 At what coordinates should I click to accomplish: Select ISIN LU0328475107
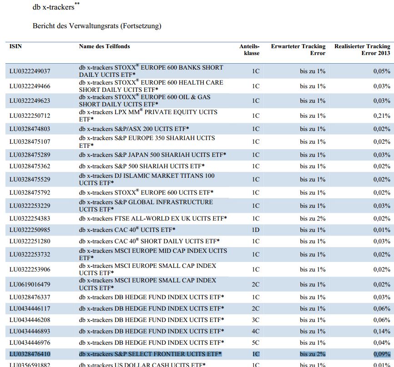(x=30, y=142)
